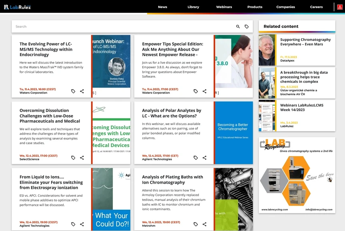Open 'A breakthrough in big data processing' article
Screen dimensions: 345x231
click(304, 77)
